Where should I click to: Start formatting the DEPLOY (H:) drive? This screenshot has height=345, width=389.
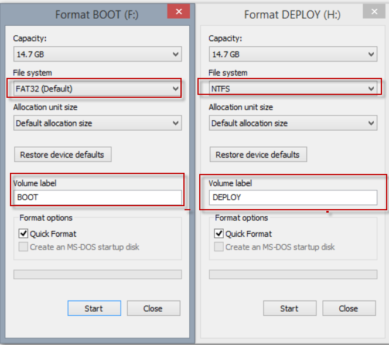click(290, 308)
